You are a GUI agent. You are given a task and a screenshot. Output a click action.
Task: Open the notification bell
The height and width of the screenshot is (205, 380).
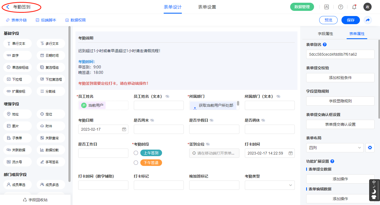coord(354,7)
